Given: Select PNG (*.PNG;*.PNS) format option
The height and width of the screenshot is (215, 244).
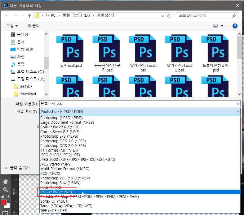Looking at the screenshot, I should [140, 192].
